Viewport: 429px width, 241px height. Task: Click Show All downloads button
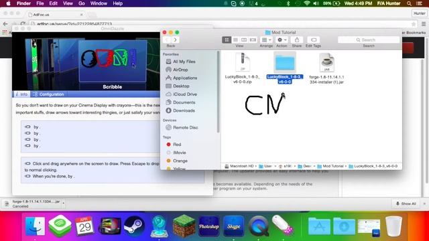pos(406,204)
